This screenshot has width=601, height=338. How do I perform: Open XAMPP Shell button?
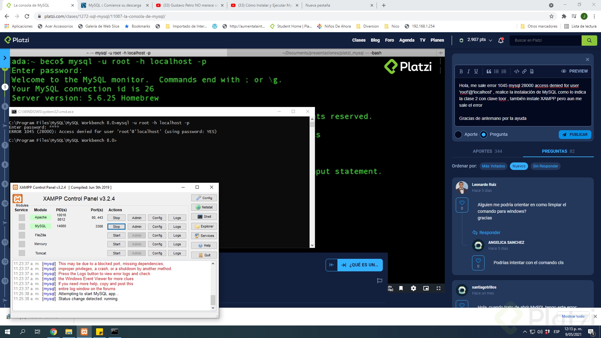click(204, 217)
